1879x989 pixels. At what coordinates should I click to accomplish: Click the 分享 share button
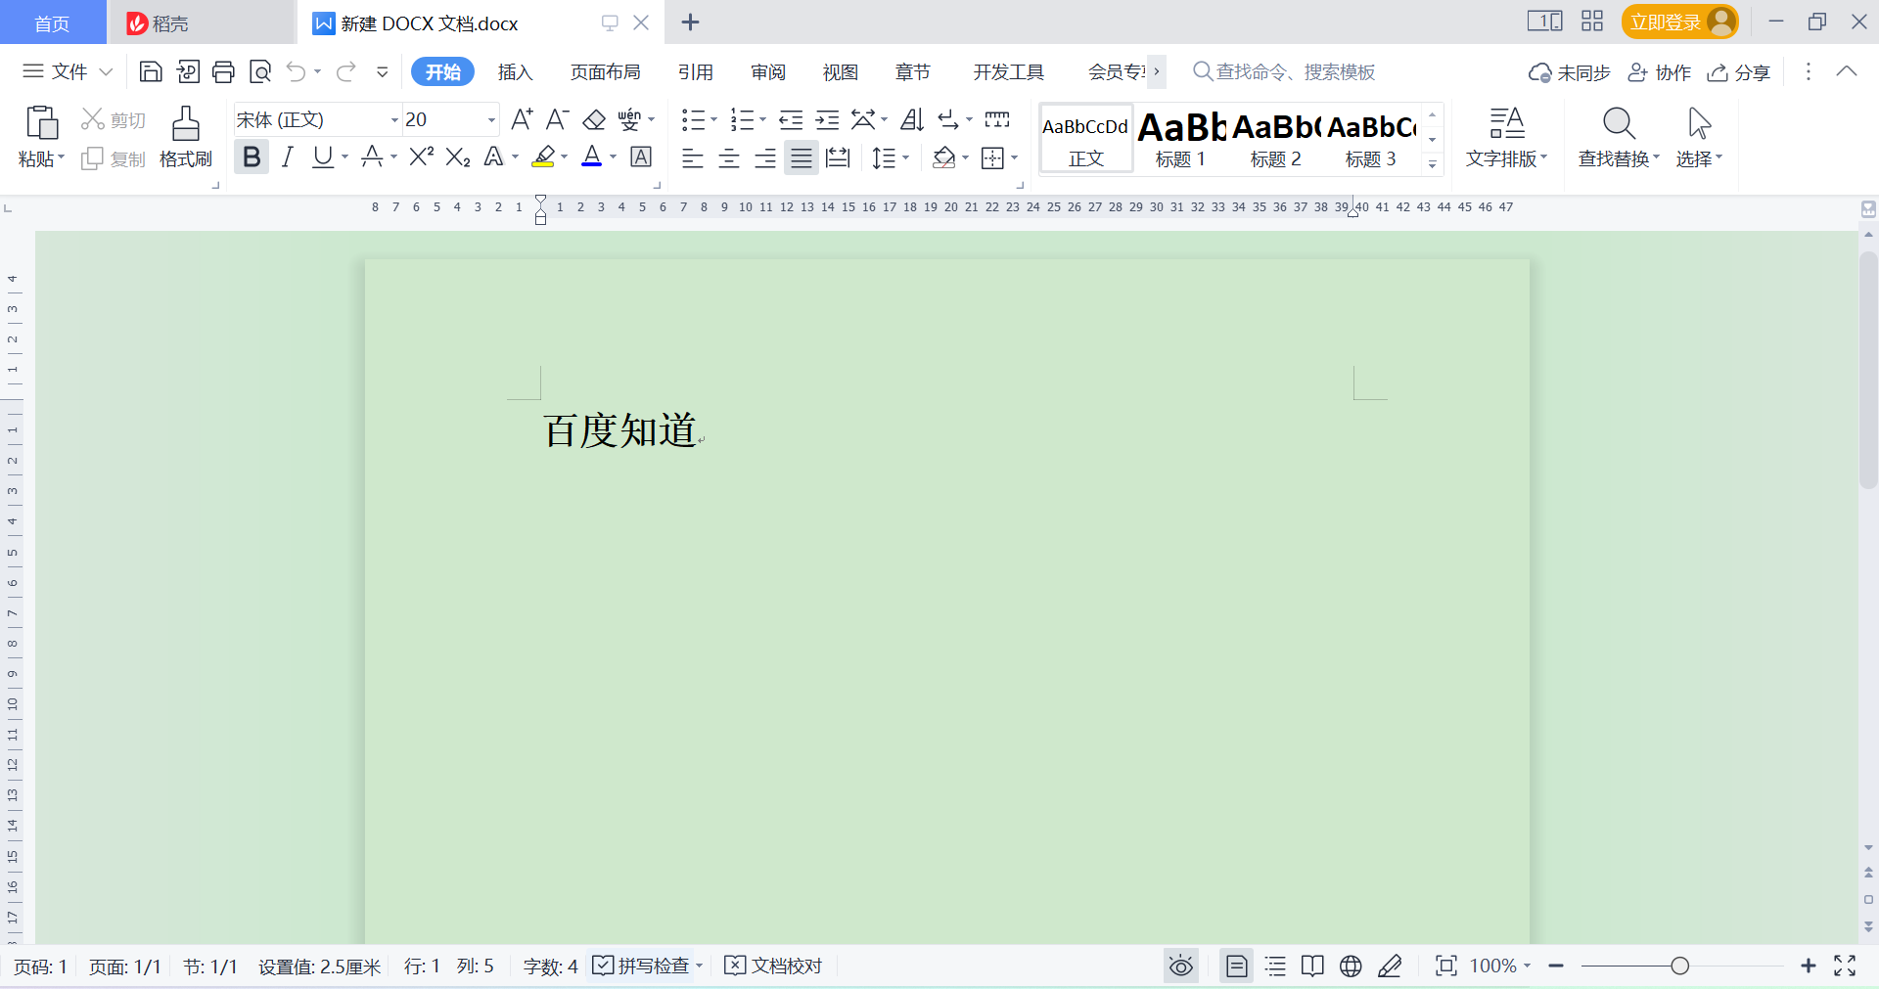(x=1739, y=72)
